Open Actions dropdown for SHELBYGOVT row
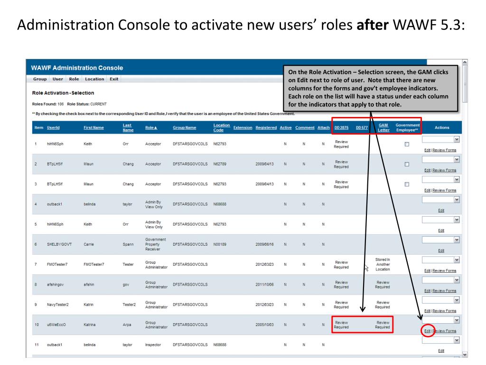This screenshot has width=486, height=365. pos(440,240)
